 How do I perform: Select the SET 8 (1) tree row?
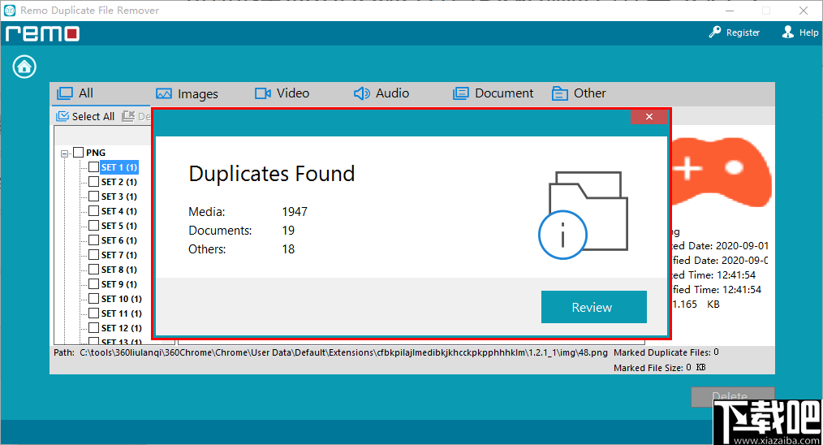pyautogui.click(x=119, y=270)
